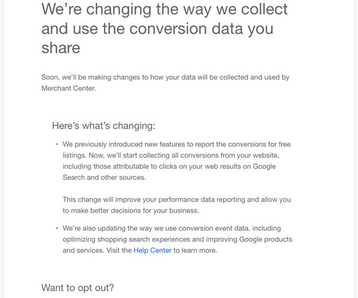Viewport: 358px width, 298px height.
Task: Click the word 'share' in the title
Action: tap(61, 48)
